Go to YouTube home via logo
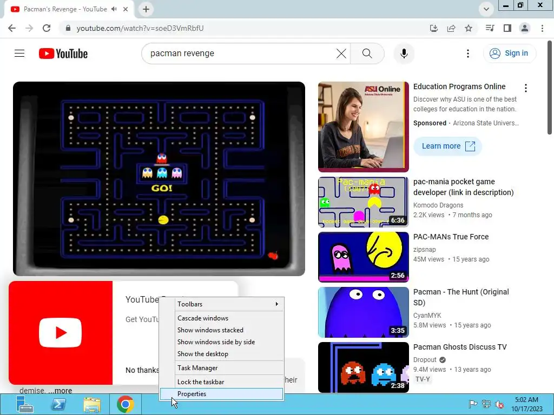 (63, 53)
